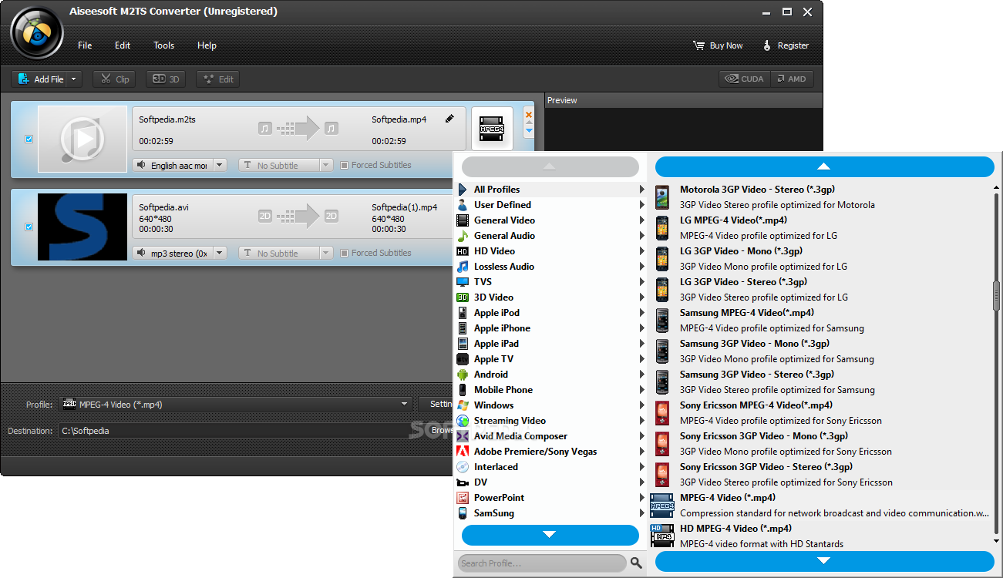
Task: Click the Android robot icon
Action: tap(463, 375)
